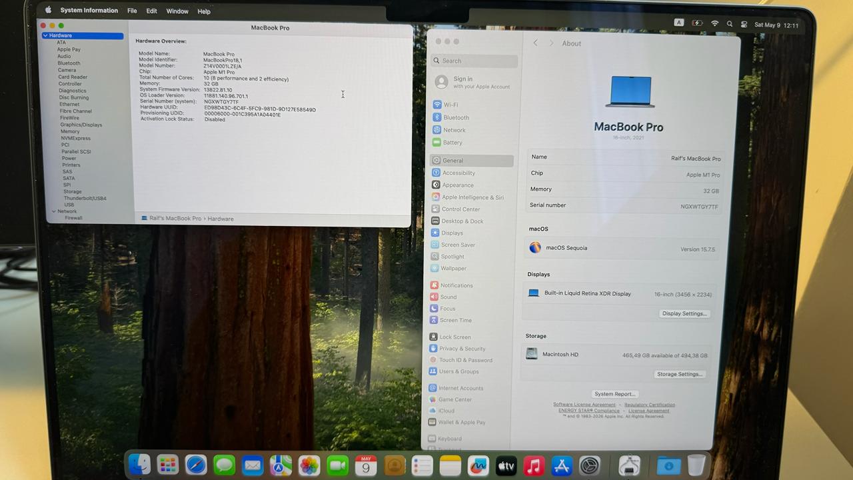Screen dimensions: 853x480
Task: Click the Search field in System Settings
Action: tap(474, 61)
